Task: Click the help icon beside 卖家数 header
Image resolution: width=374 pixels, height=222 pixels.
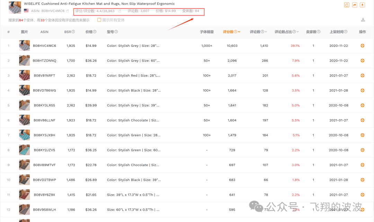Action: tap(319, 32)
